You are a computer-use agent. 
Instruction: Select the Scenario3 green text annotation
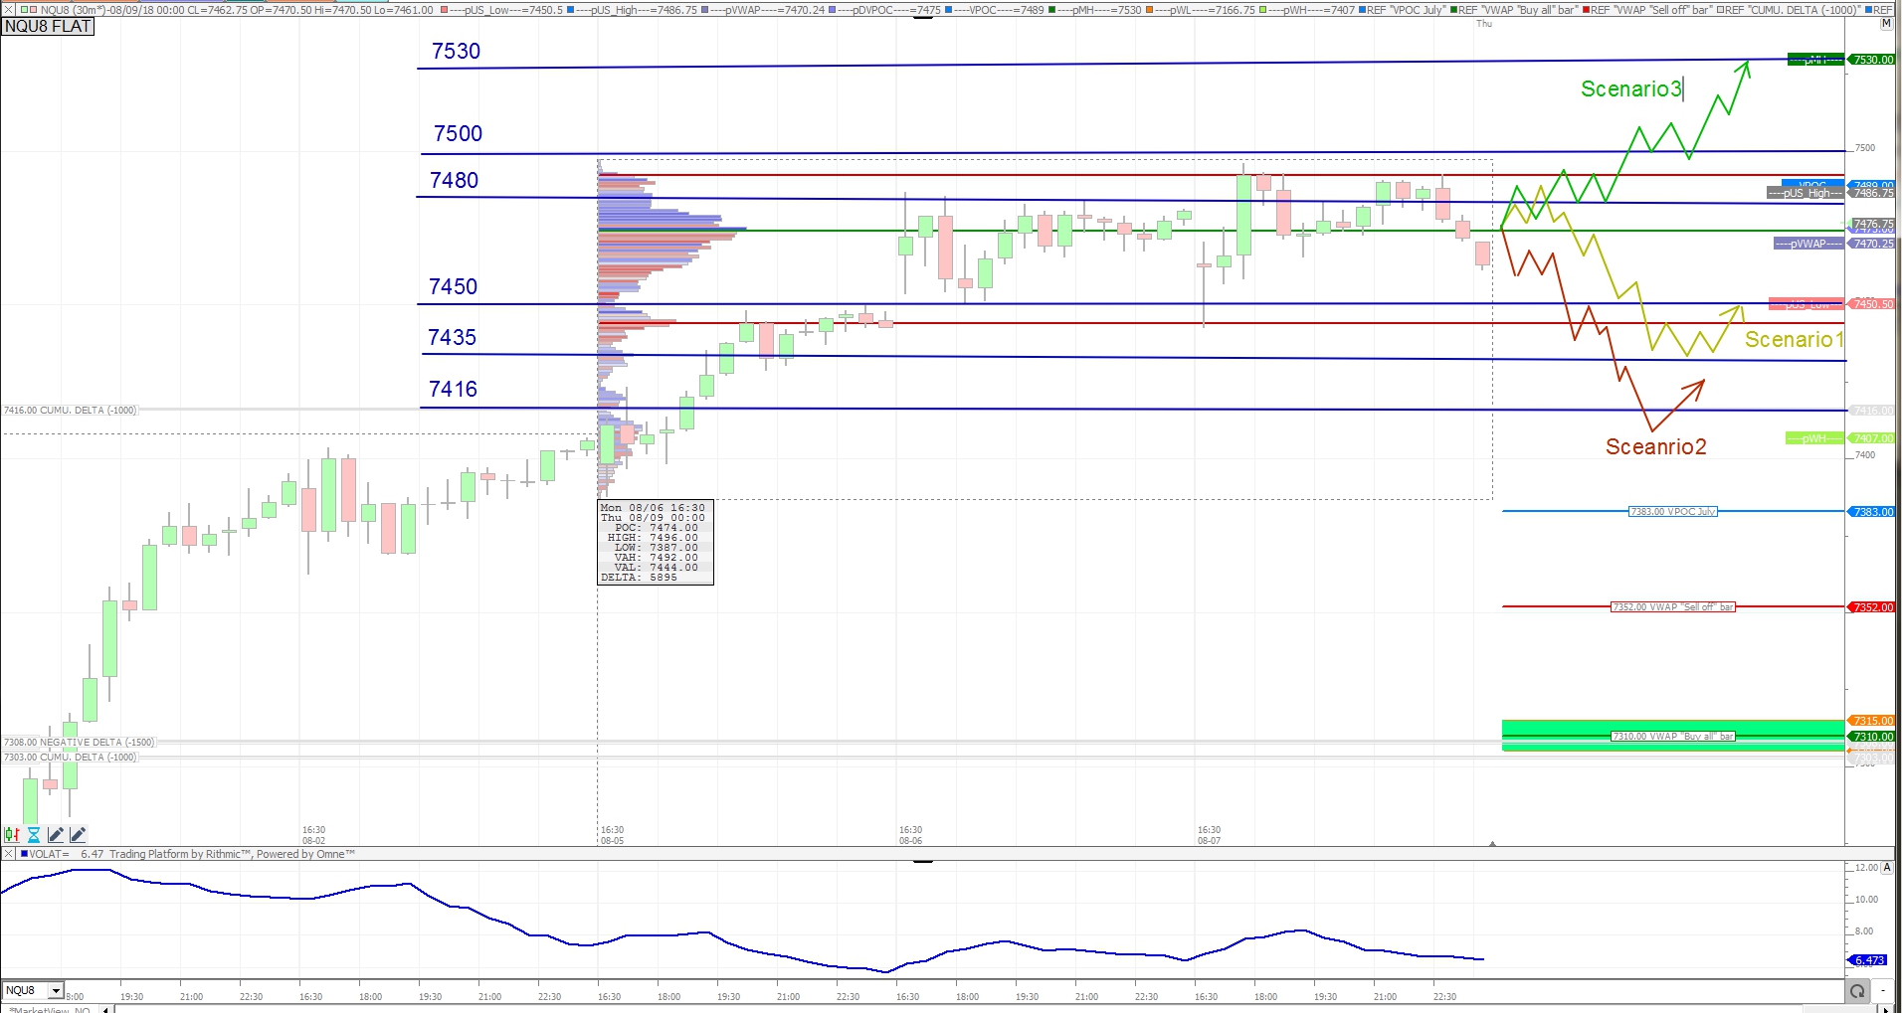point(1631,89)
